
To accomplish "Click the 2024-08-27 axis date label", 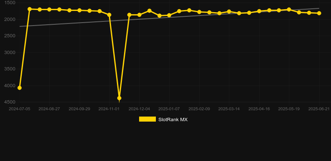I will [49, 109].
